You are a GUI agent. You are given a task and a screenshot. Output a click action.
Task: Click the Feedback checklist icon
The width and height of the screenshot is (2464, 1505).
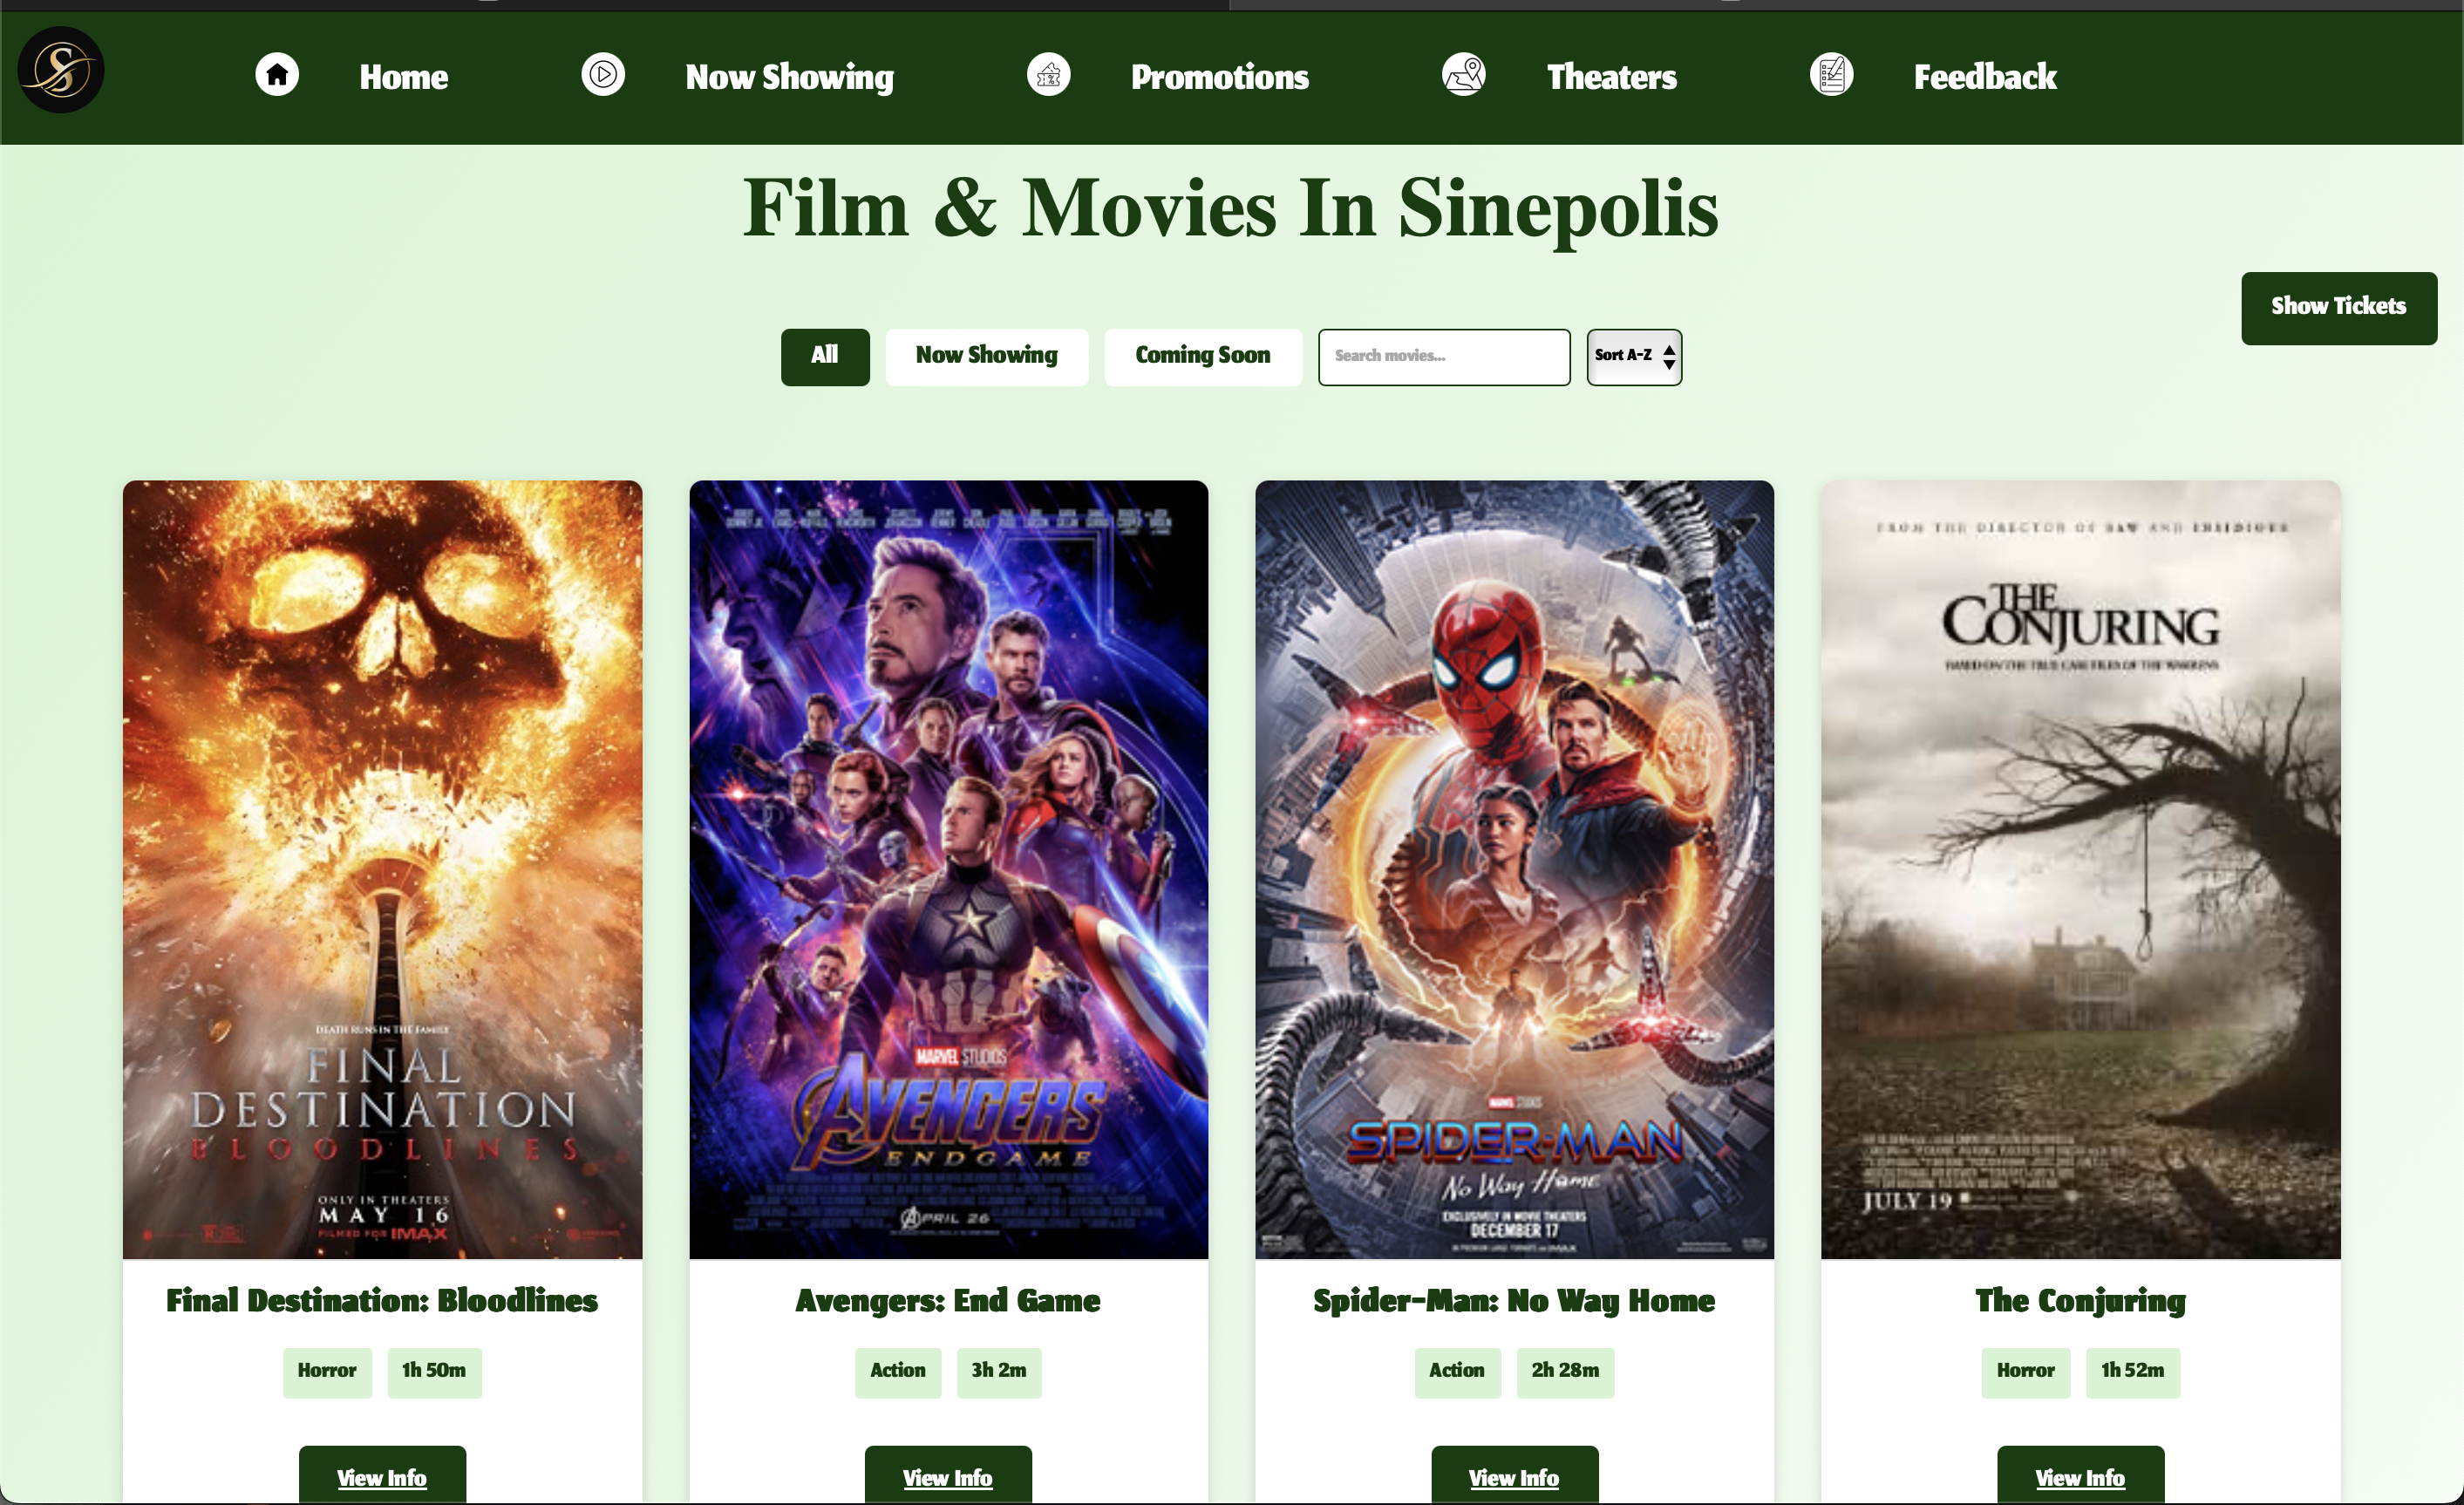pos(1832,75)
